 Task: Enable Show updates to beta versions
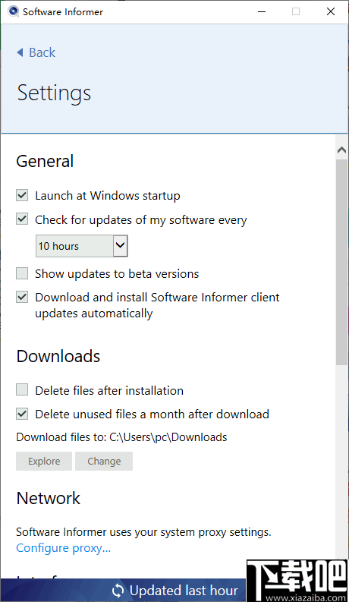click(22, 274)
